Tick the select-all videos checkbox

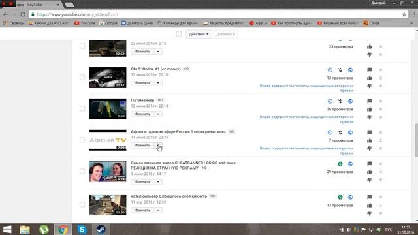(179, 34)
